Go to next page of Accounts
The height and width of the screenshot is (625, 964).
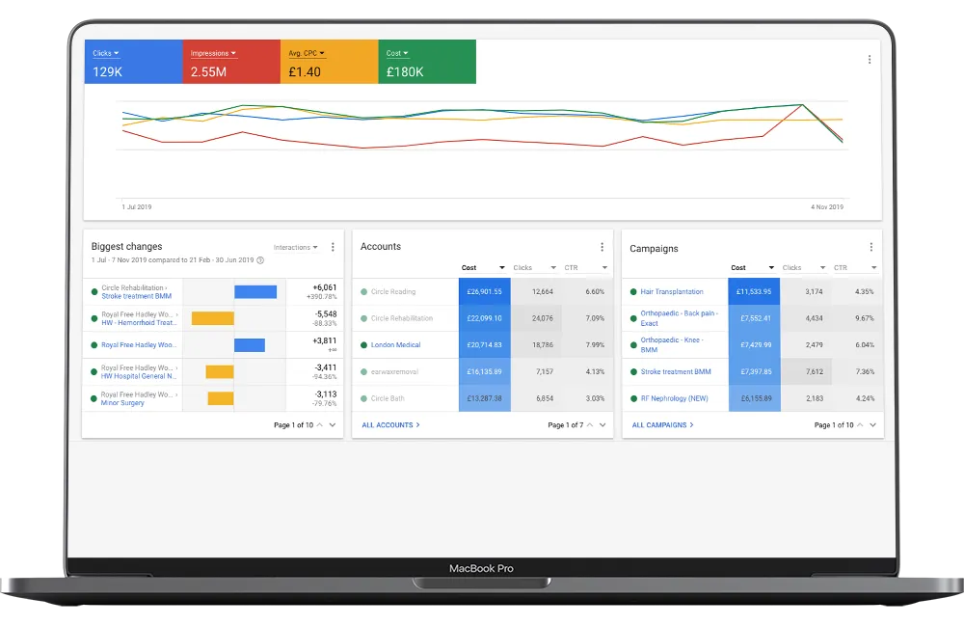[x=602, y=424]
